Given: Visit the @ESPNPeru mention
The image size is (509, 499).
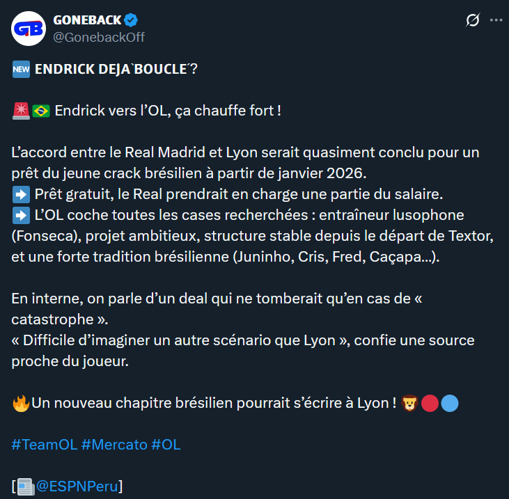Looking at the screenshot, I should pyautogui.click(x=79, y=486).
